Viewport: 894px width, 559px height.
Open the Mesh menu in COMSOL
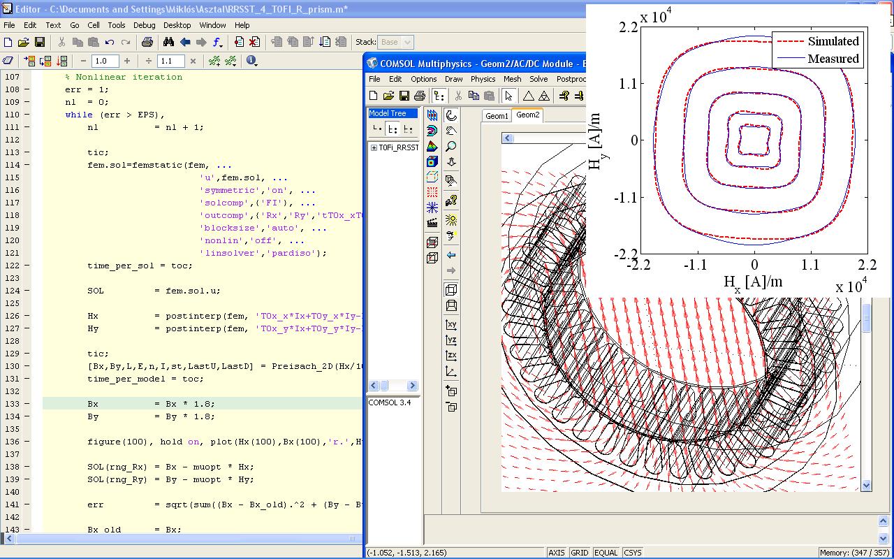(x=512, y=79)
